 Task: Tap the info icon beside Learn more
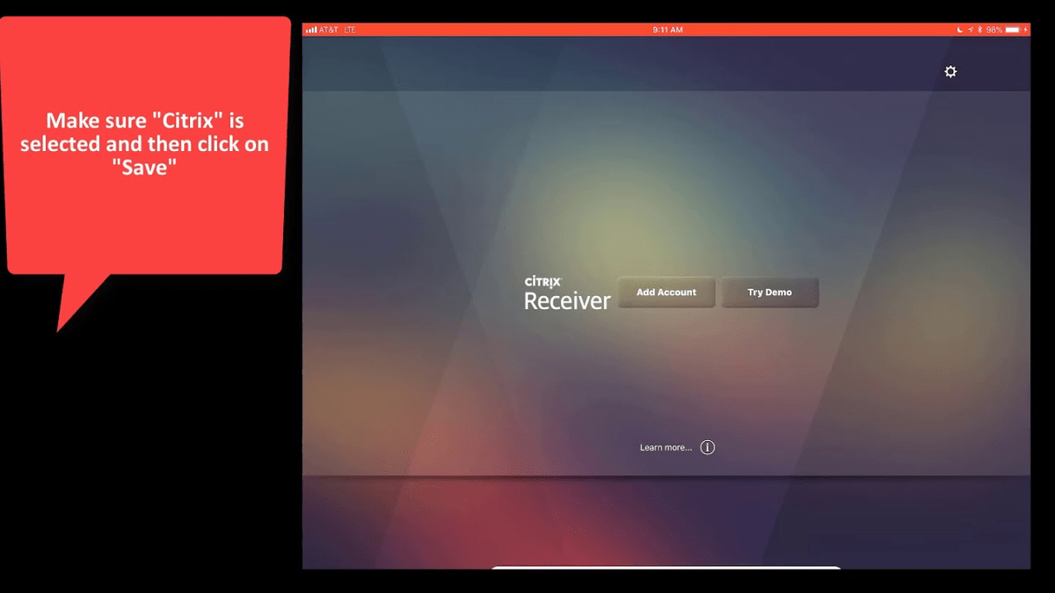tap(707, 447)
